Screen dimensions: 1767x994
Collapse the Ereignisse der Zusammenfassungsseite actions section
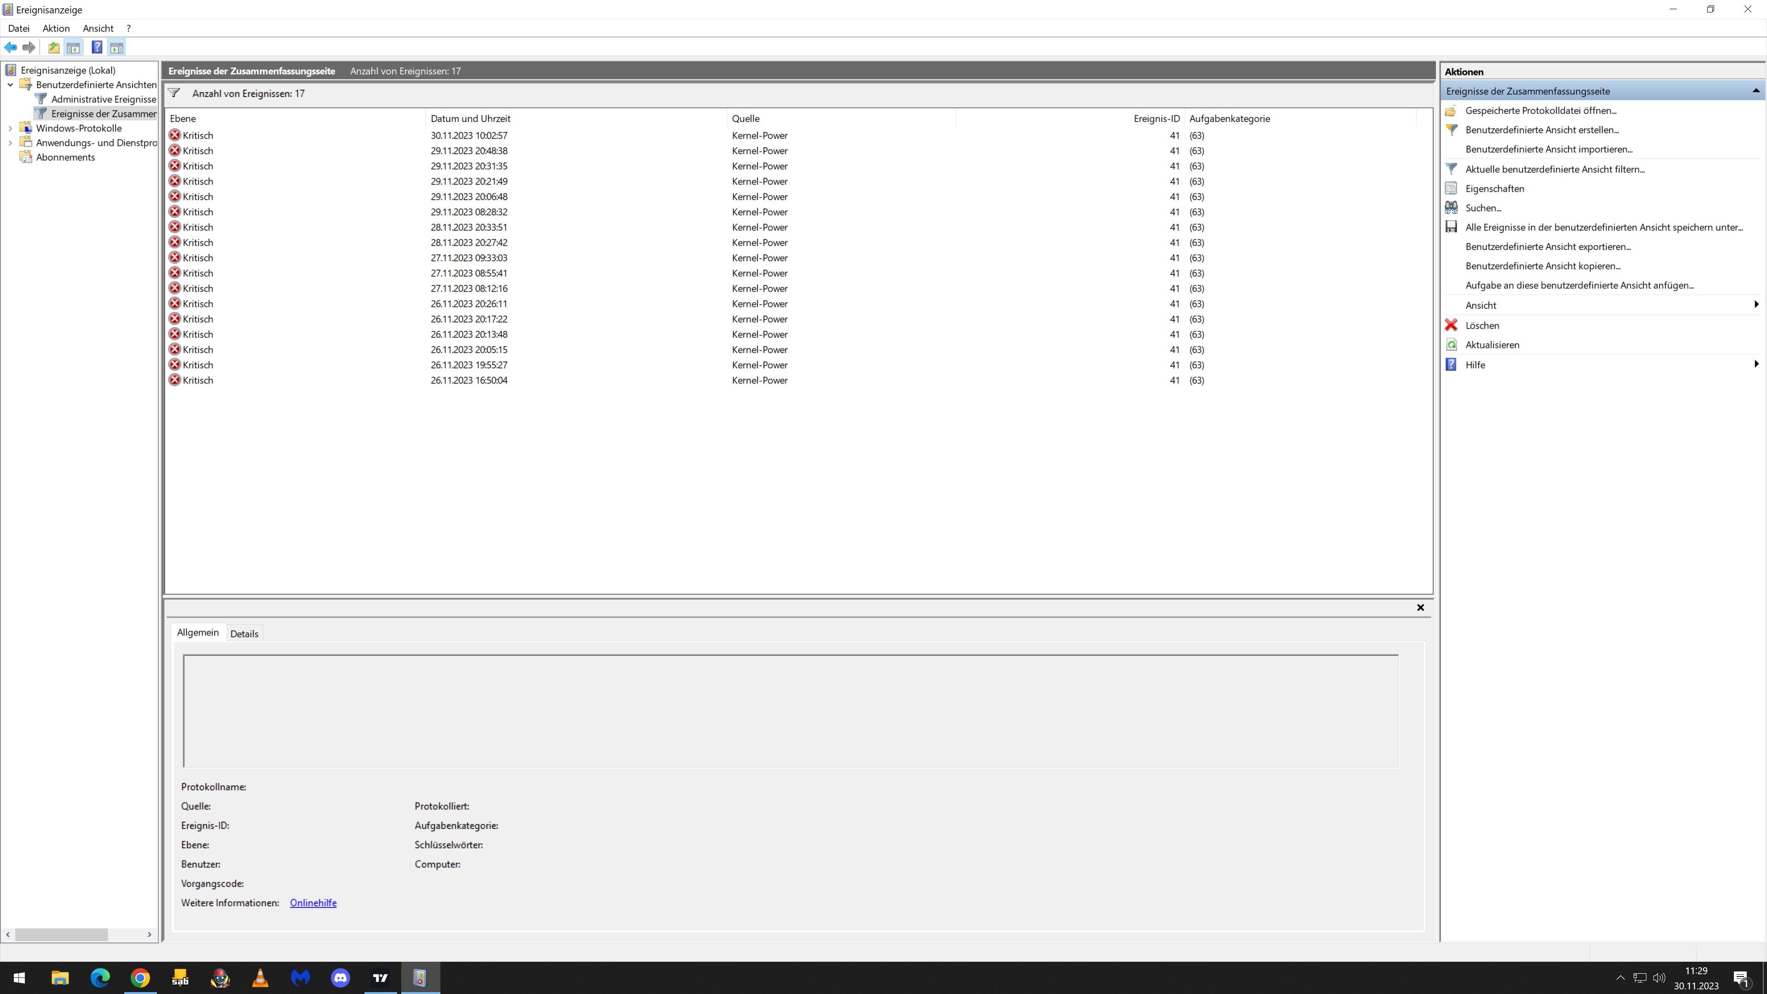[x=1755, y=91]
